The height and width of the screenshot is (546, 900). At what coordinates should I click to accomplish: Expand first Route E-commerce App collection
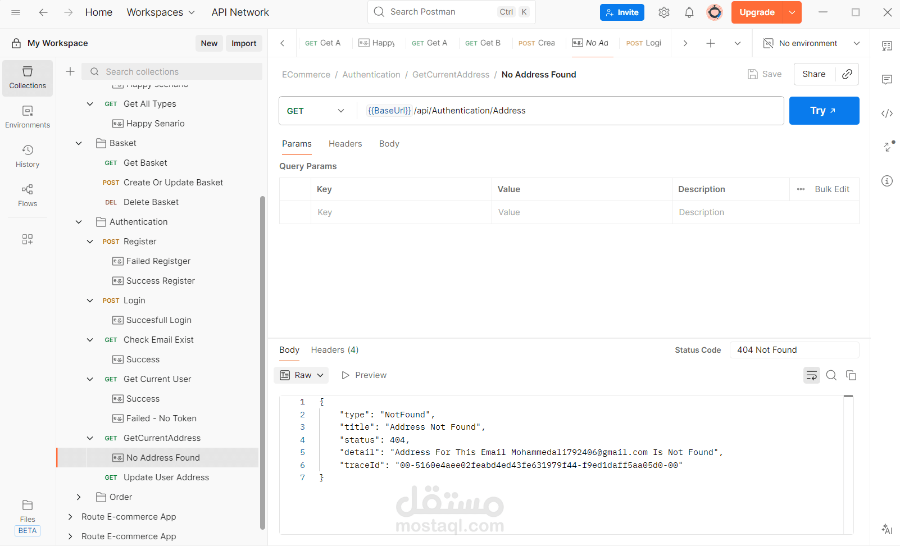tap(70, 517)
